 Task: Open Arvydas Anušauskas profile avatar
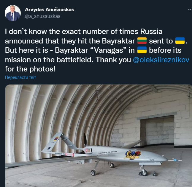coord(13,13)
